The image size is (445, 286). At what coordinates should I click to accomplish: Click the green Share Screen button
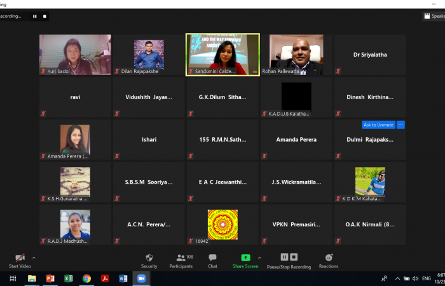click(x=245, y=261)
